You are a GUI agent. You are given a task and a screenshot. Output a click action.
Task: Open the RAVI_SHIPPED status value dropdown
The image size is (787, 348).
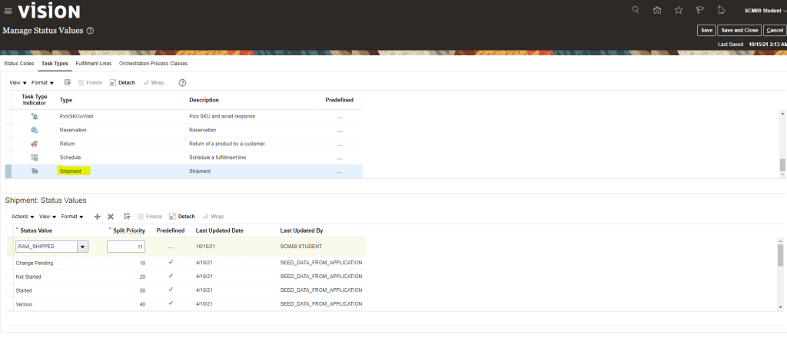click(82, 247)
